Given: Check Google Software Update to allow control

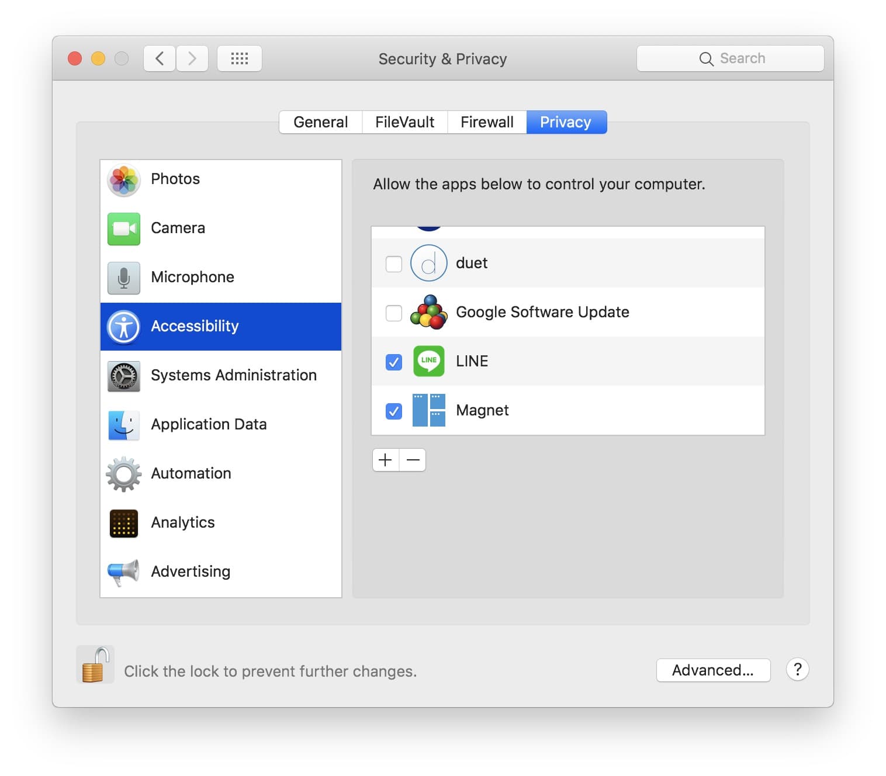Looking at the screenshot, I should pos(393,313).
